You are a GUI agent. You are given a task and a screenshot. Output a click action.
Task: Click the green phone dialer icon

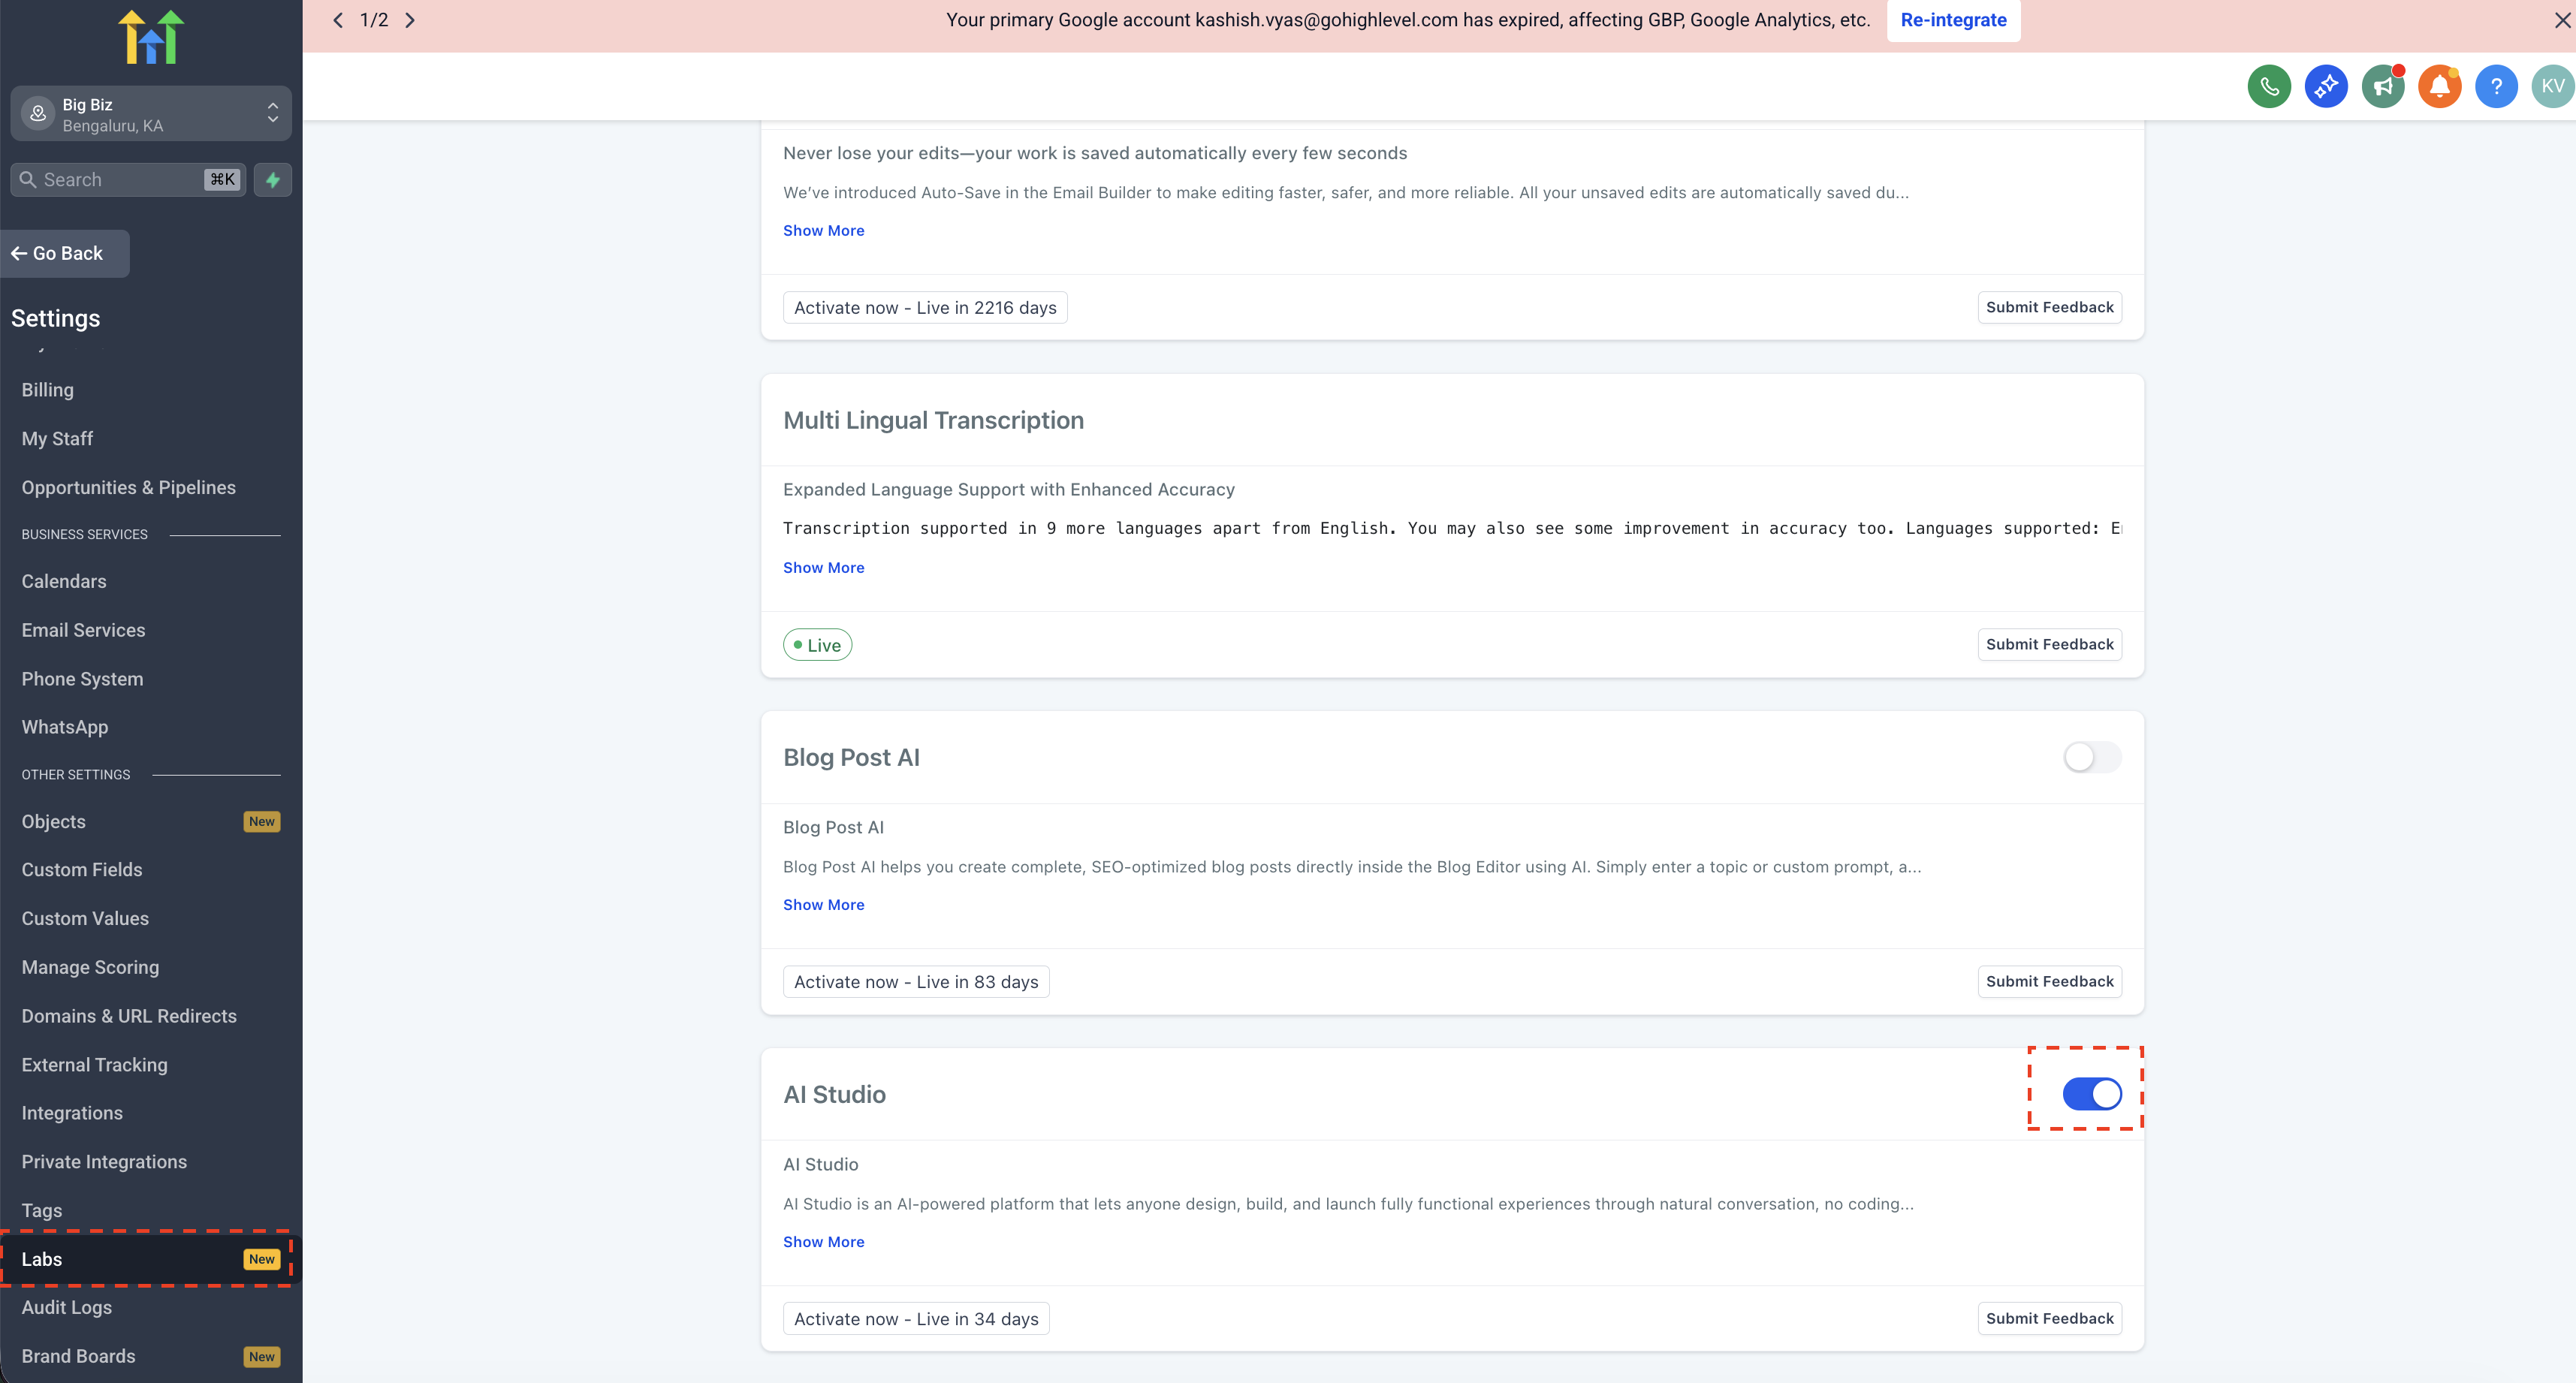tap(2269, 86)
